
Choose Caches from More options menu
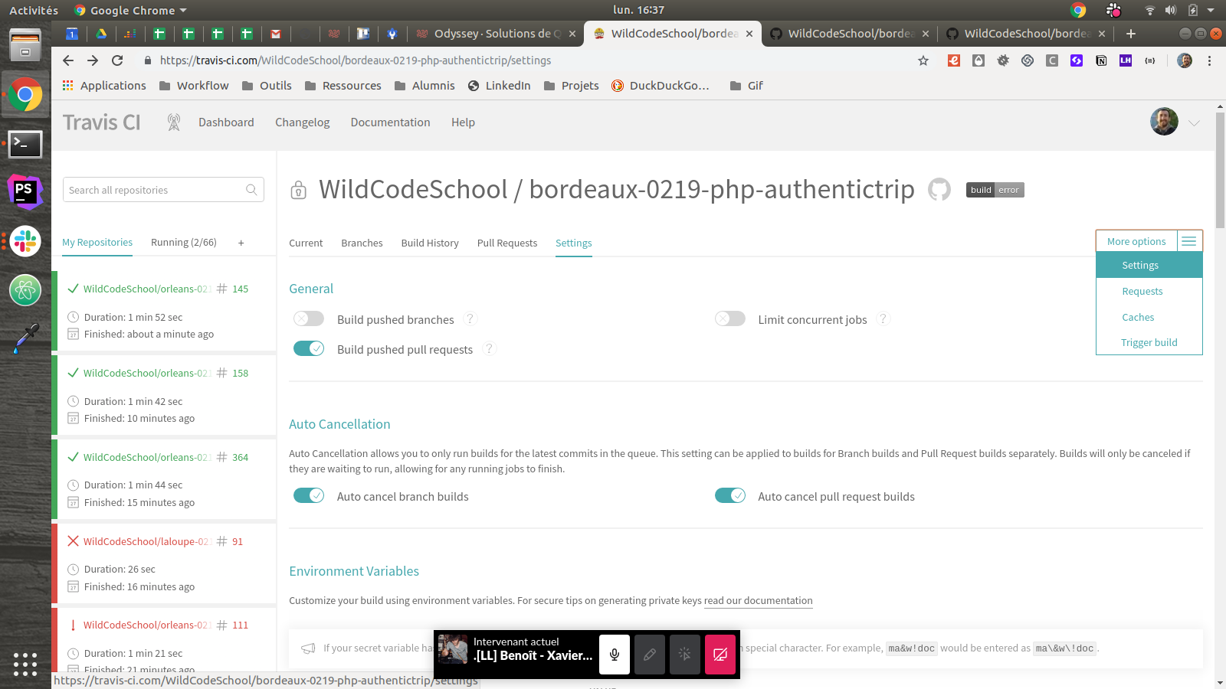point(1138,317)
